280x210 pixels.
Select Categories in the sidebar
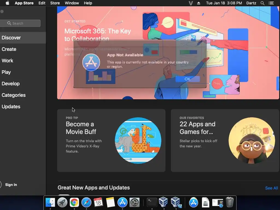tap(23, 95)
